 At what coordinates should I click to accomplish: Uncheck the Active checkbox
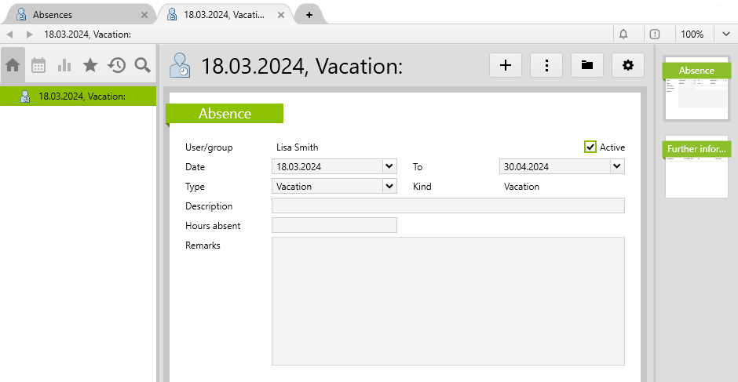coord(590,147)
